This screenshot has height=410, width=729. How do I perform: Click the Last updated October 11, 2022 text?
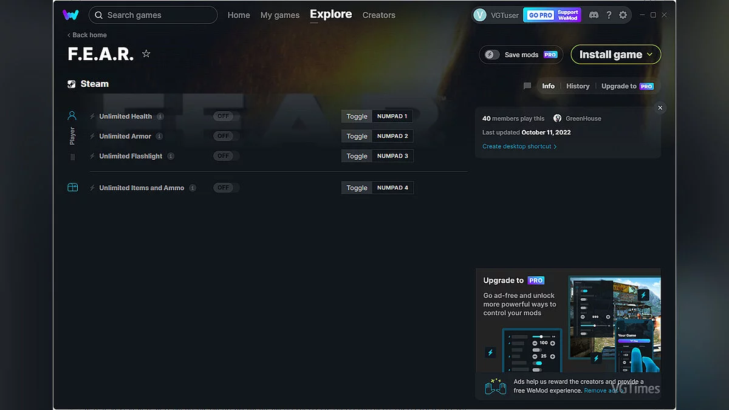click(x=527, y=132)
